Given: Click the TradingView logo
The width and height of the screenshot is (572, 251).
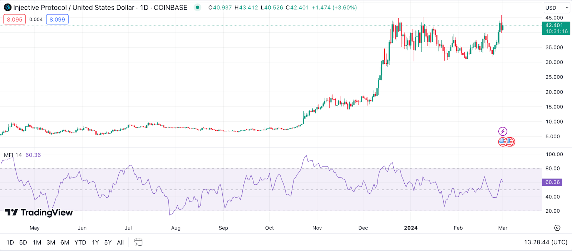Looking at the screenshot, I should pos(39,213).
